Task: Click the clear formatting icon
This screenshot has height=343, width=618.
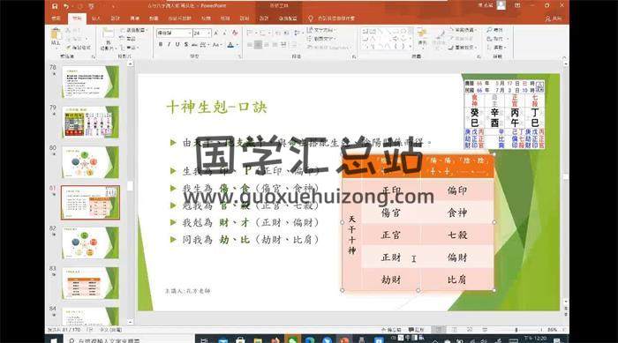Action: [x=235, y=34]
